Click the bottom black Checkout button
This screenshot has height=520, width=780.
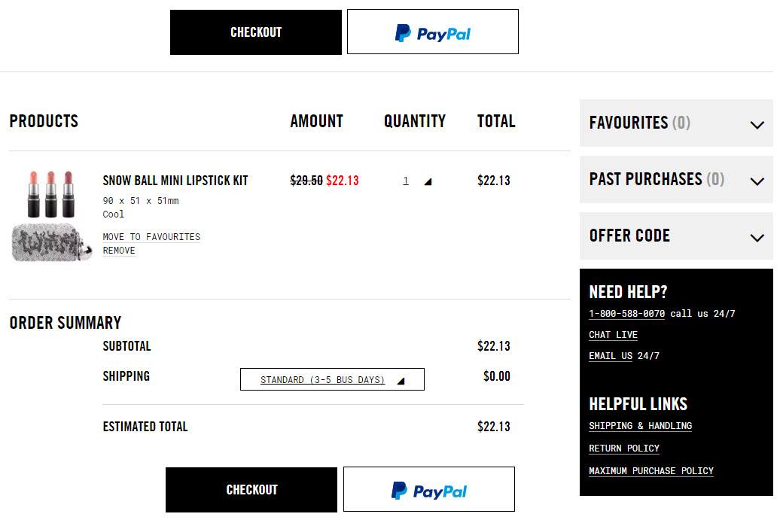pyautogui.click(x=251, y=490)
